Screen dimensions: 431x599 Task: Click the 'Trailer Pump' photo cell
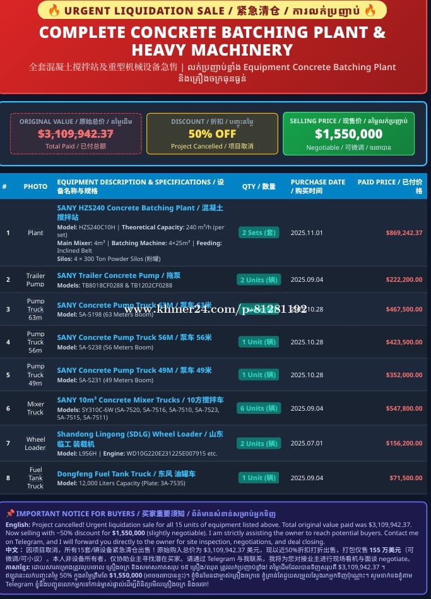pyautogui.click(x=35, y=280)
